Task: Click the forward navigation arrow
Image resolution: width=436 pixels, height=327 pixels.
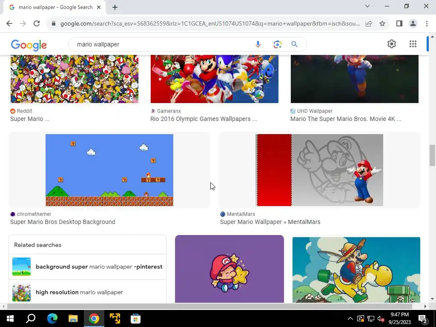Action: tap(23, 24)
